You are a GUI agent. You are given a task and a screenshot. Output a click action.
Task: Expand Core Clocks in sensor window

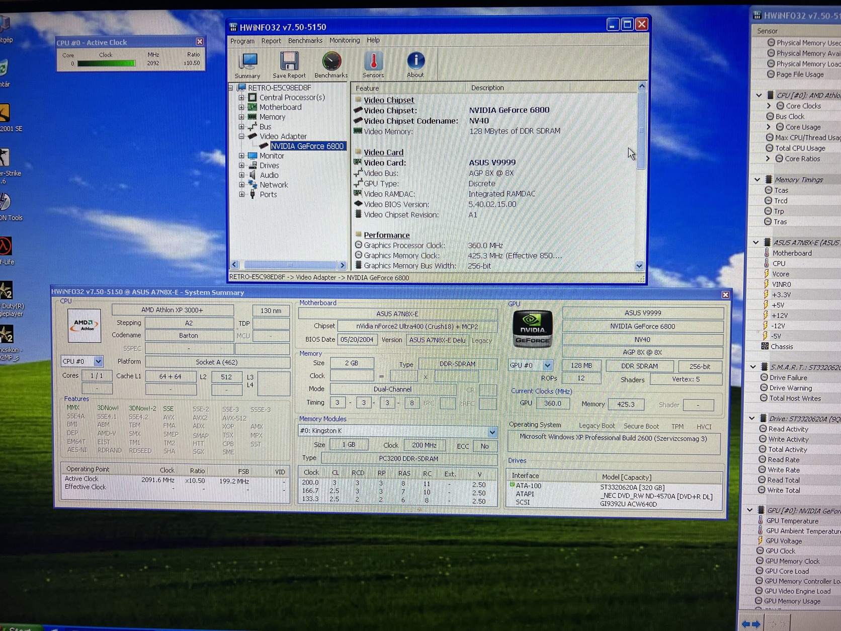tap(769, 106)
